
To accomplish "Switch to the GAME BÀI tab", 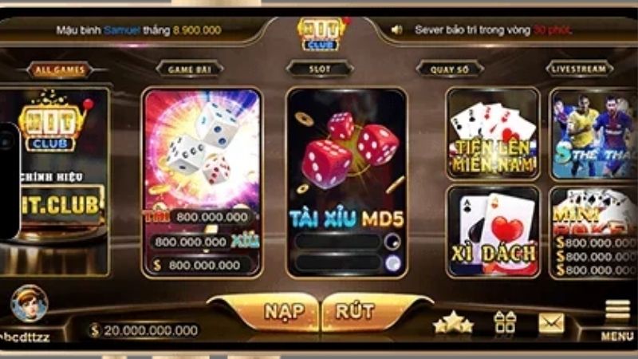I will 190,69.
